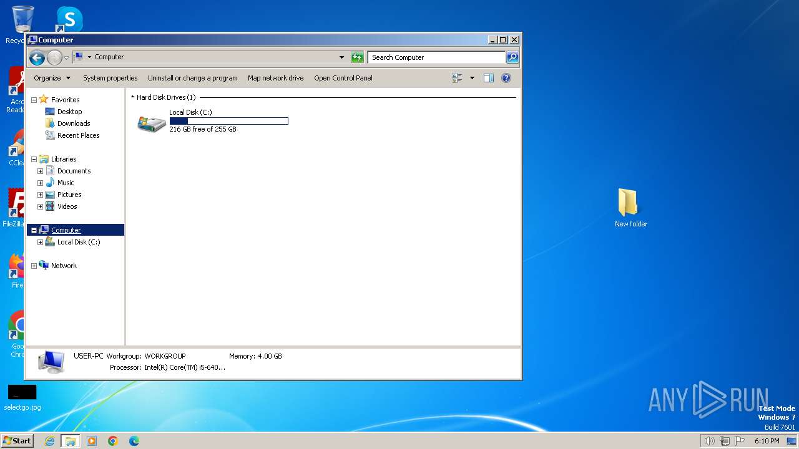The image size is (799, 449).
Task: Open the Start menu
Action: point(17,441)
